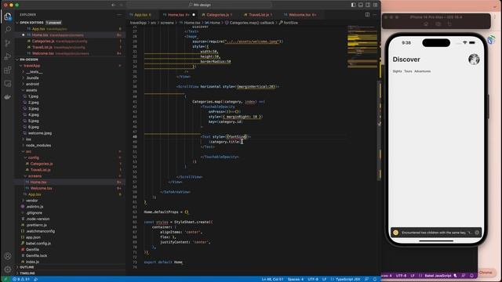This screenshot has width=502, height=282.
Task: Tap the profile avatar in the phone app
Action: click(474, 60)
